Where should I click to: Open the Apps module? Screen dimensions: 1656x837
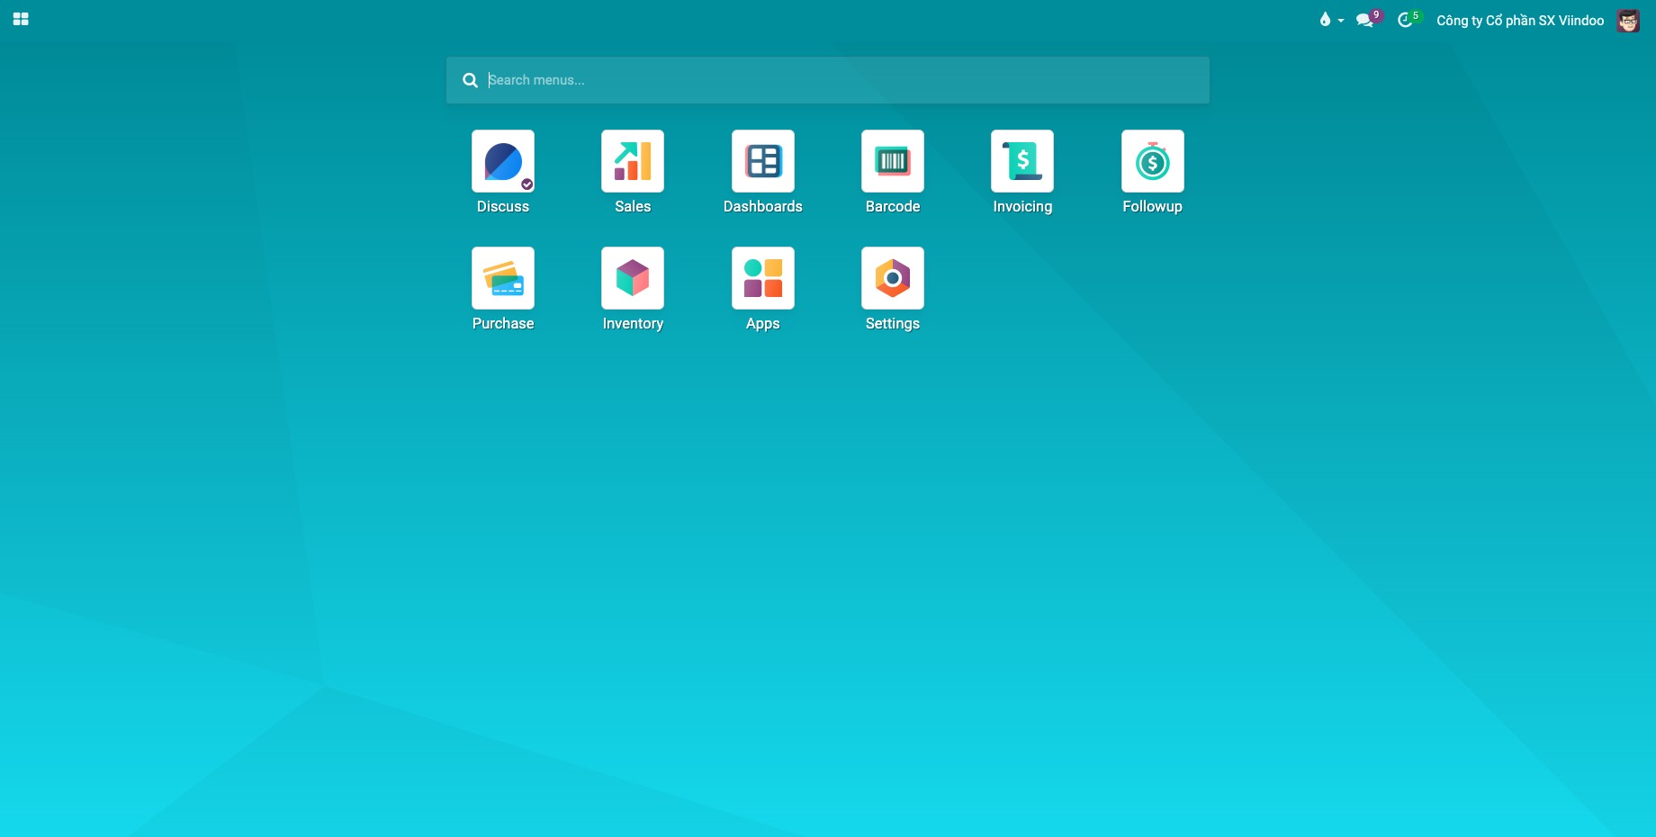click(763, 278)
